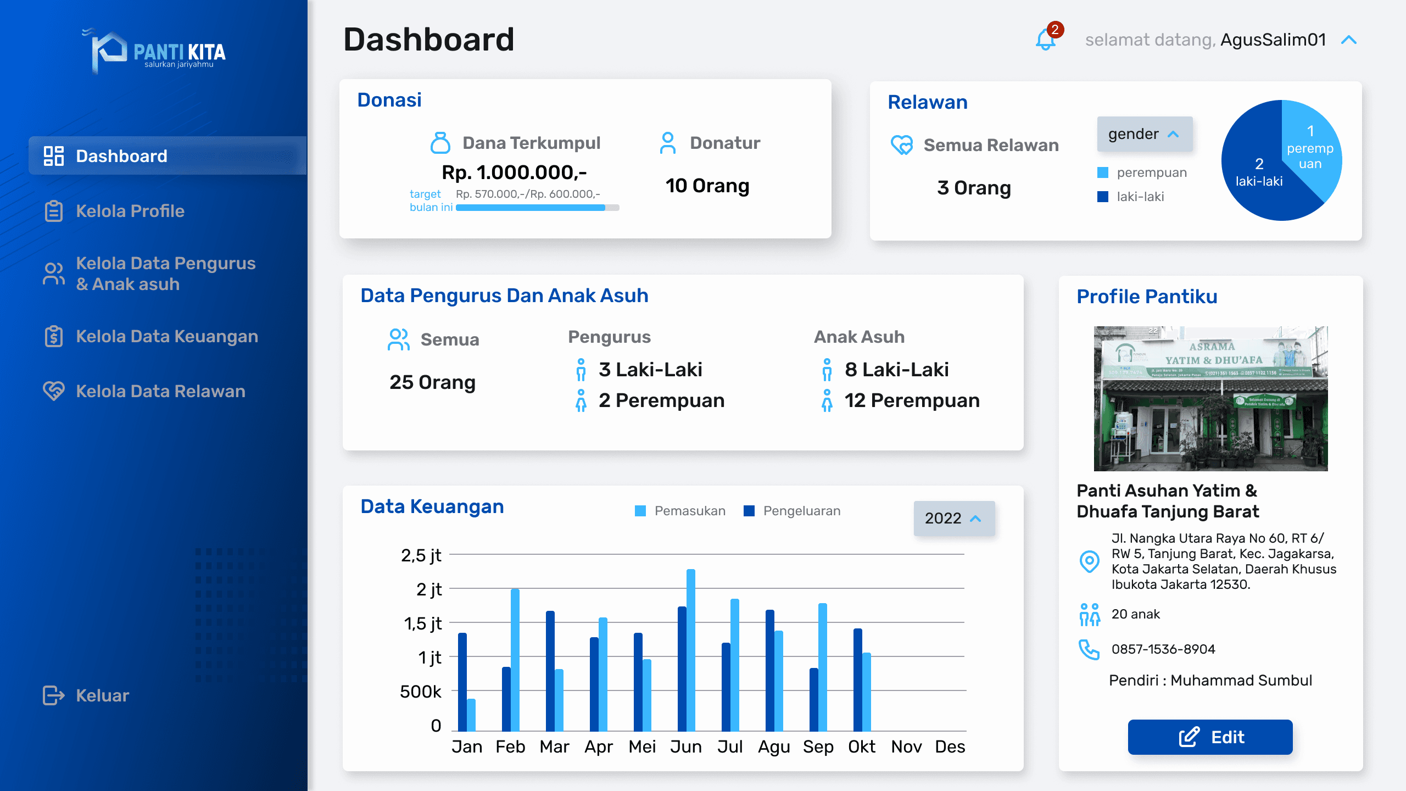Click the monthly target progress bar
Screen dimensions: 1406x791
(x=537, y=208)
